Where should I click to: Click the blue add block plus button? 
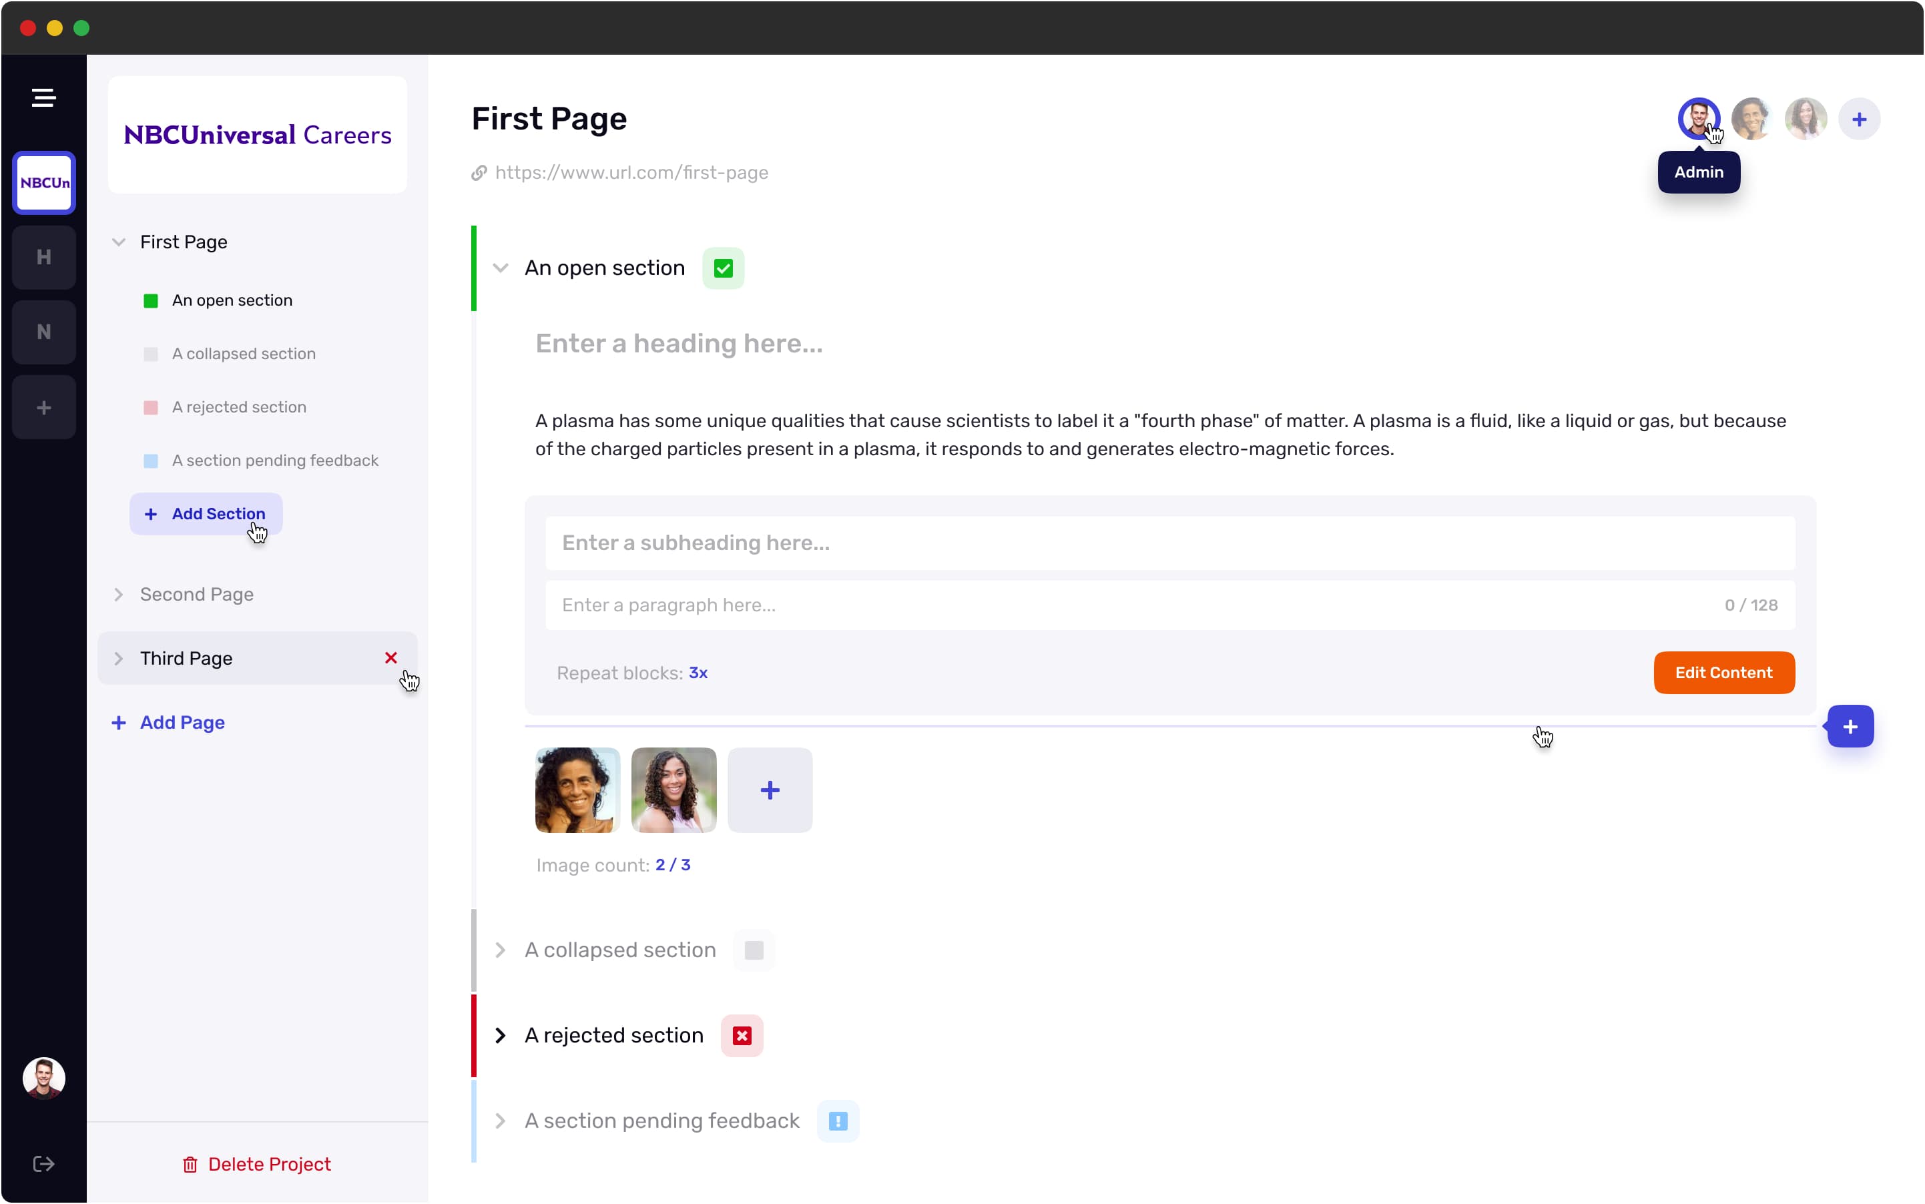point(1850,726)
